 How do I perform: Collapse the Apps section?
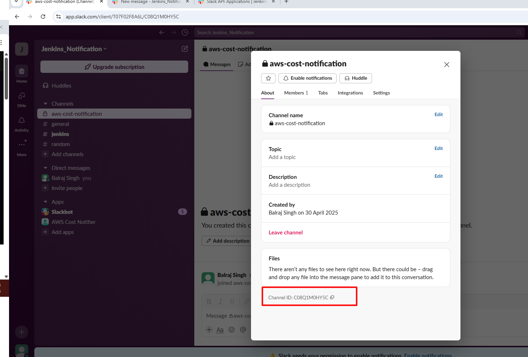[46, 202]
